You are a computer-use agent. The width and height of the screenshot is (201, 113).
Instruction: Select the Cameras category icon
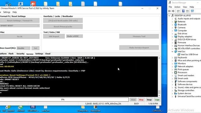pyautogui.click(x=176, y=28)
